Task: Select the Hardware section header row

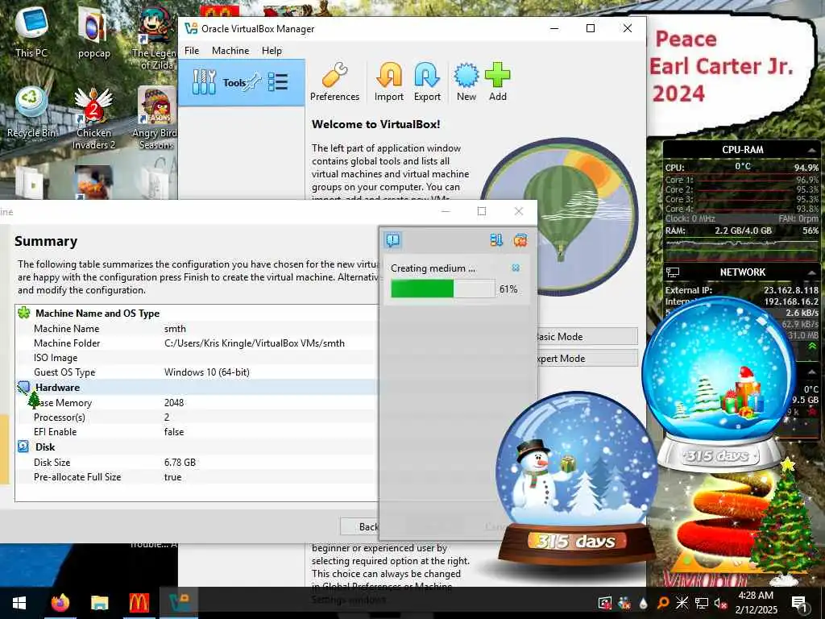Action: (x=197, y=388)
